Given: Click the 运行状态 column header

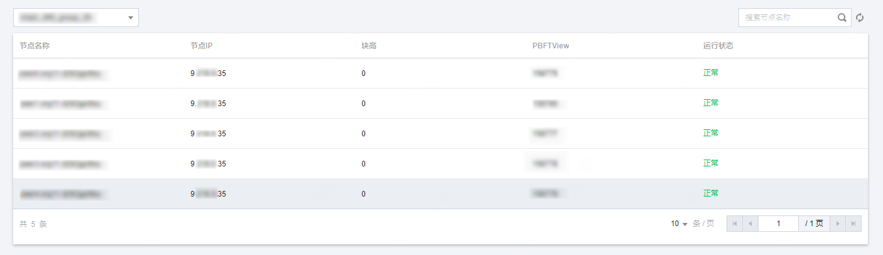Looking at the screenshot, I should coord(718,46).
